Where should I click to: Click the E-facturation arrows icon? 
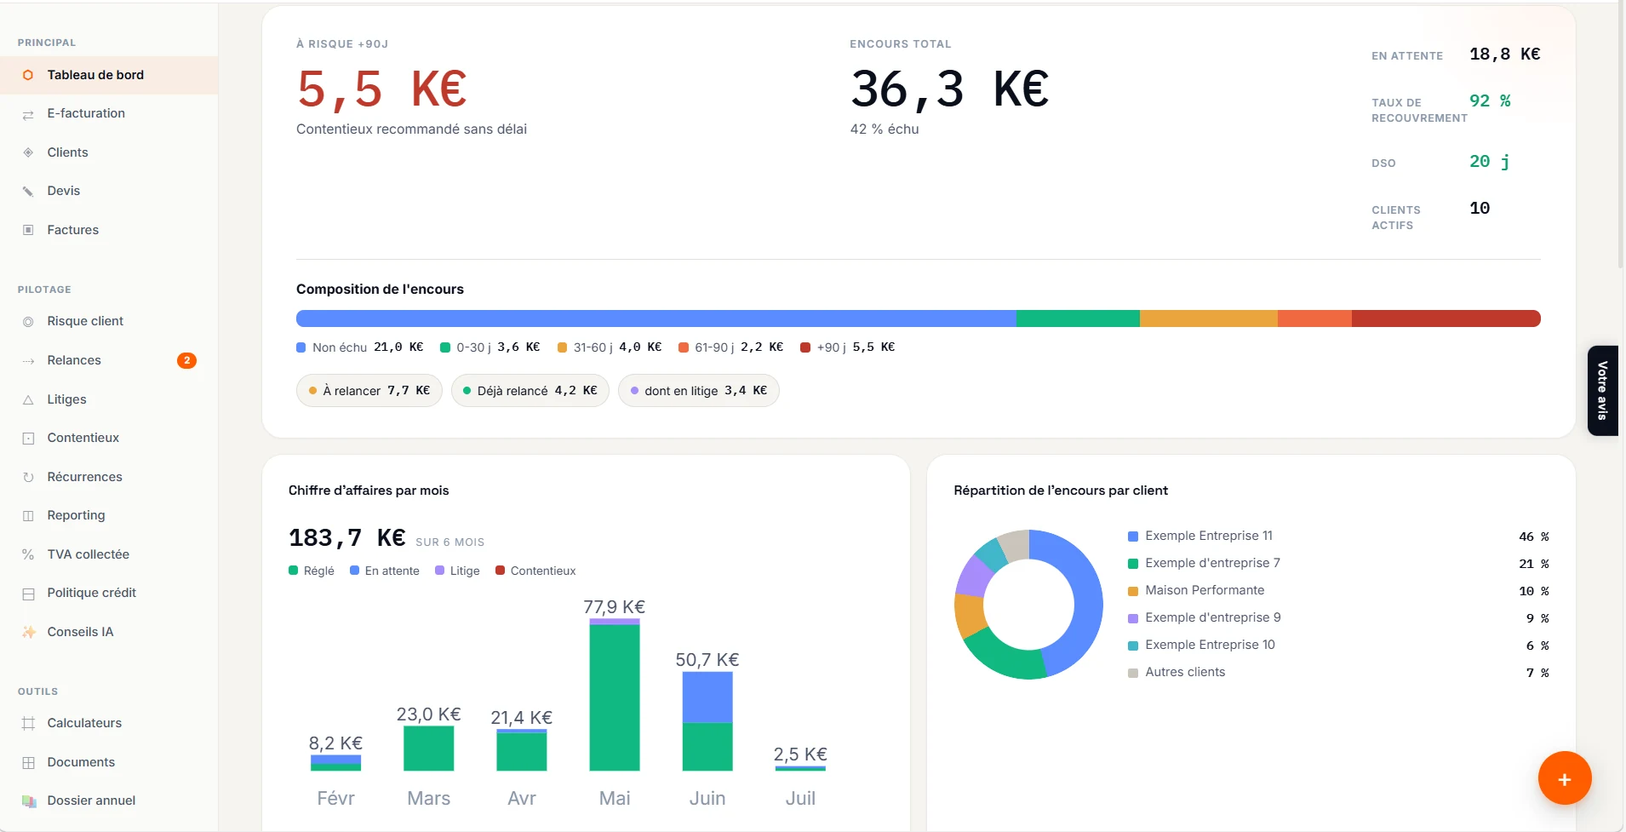(x=28, y=114)
